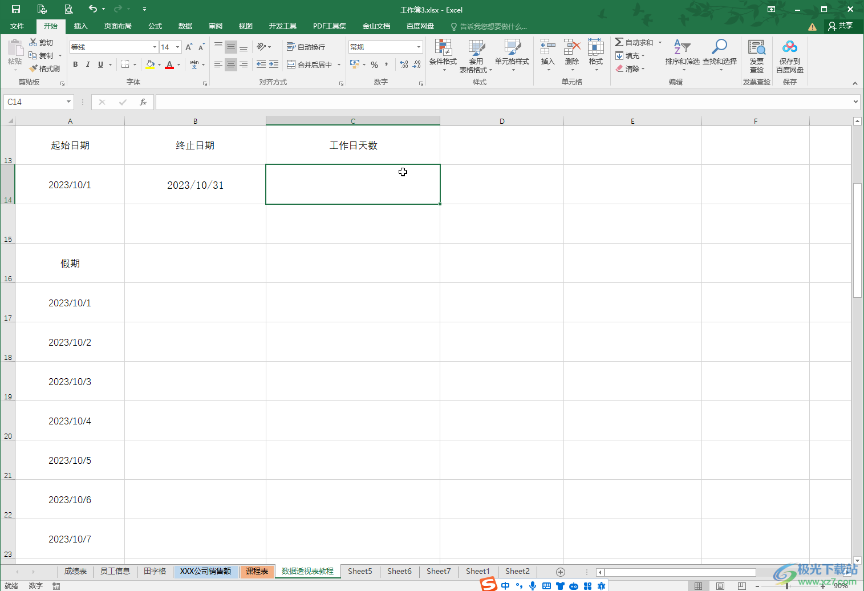Open print preview from quick access toolbar
Image resolution: width=864 pixels, height=591 pixels.
68,9
